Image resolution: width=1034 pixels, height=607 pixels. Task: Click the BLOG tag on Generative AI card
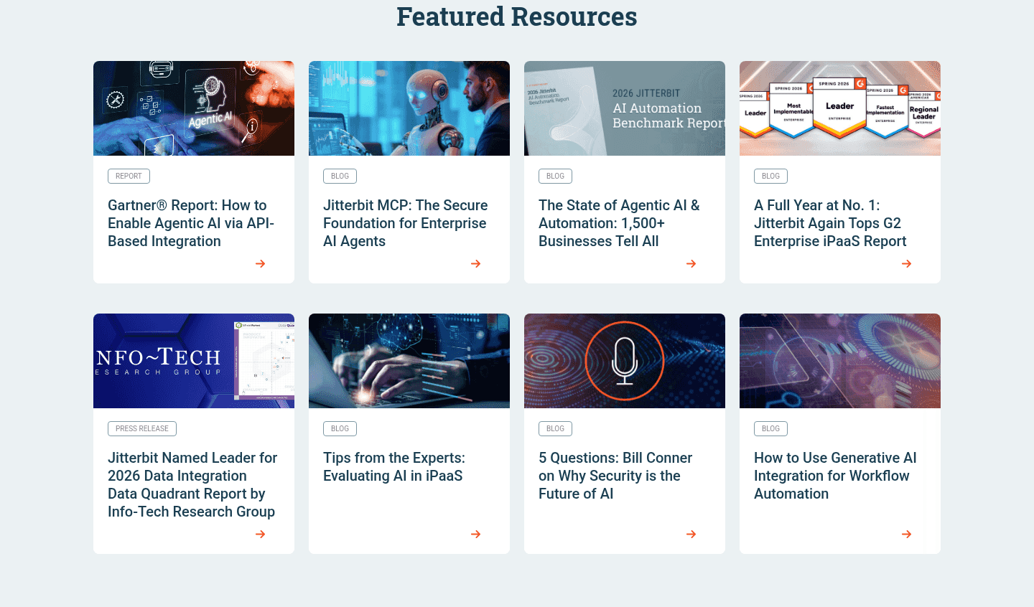pos(770,428)
